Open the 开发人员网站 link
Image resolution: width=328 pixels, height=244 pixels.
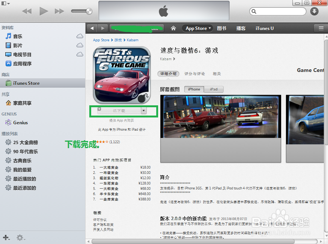point(103,230)
